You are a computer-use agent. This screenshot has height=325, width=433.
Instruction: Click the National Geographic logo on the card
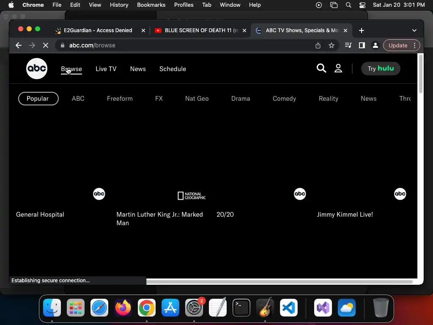[192, 196]
